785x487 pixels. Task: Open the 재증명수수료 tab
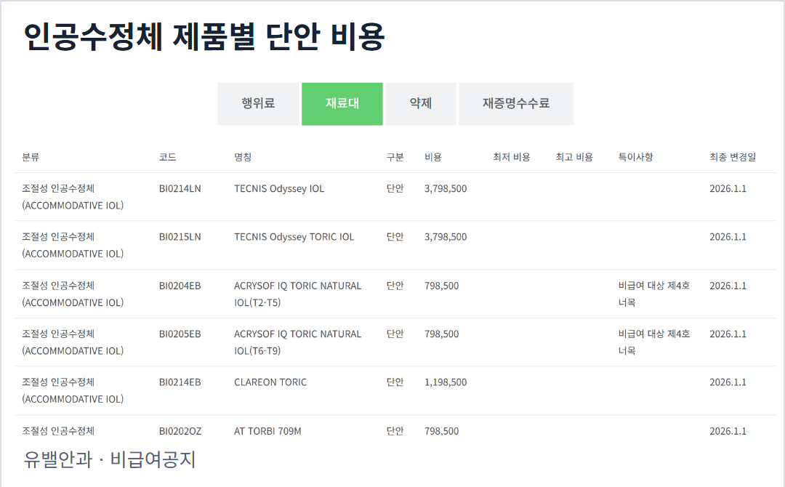[x=516, y=104]
